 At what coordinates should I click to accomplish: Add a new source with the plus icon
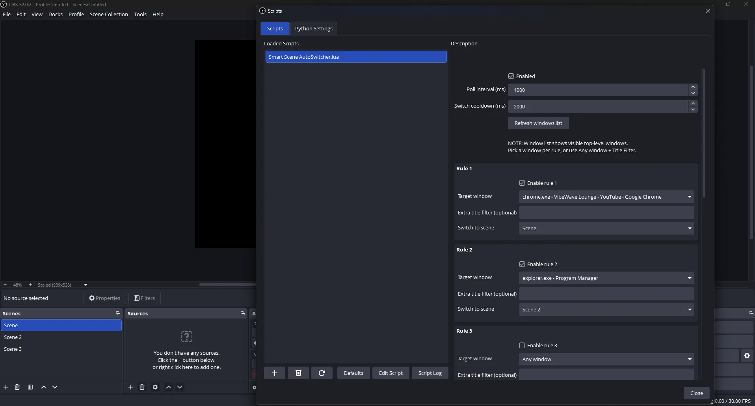coord(130,387)
